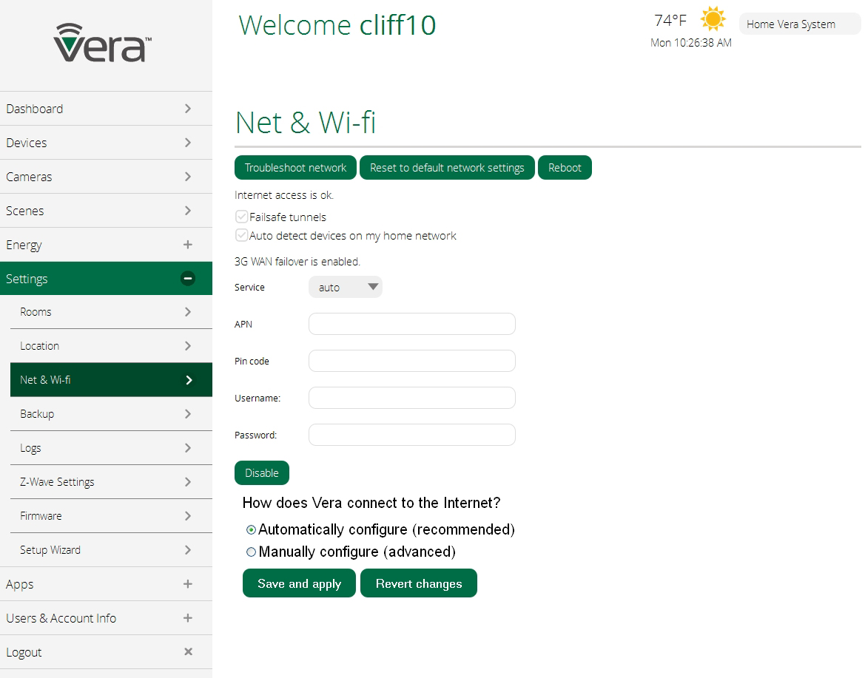The image size is (865, 678).
Task: Collapse Settings using the minus icon
Action: coord(188,279)
